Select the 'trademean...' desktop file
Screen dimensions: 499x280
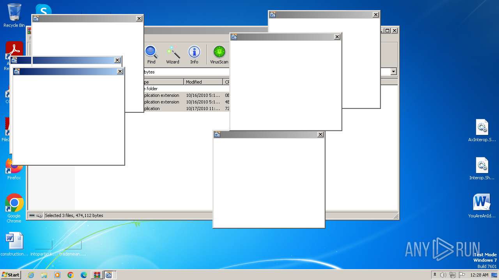pyautogui.click(x=73, y=249)
